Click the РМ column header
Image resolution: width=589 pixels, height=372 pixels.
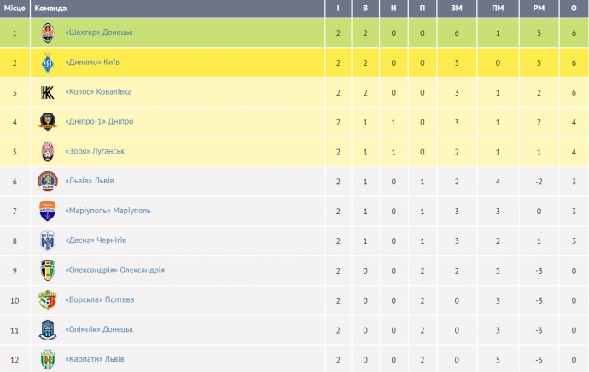point(539,8)
